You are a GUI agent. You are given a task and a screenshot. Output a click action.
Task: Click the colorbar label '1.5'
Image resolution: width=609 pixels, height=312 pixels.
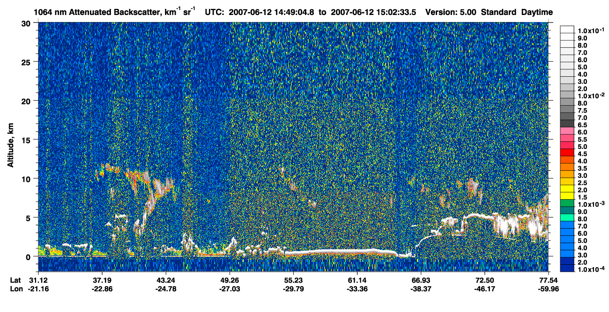click(x=583, y=198)
